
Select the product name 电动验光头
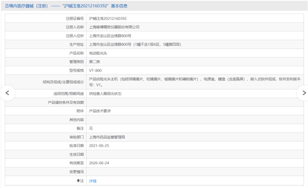pos(98,53)
